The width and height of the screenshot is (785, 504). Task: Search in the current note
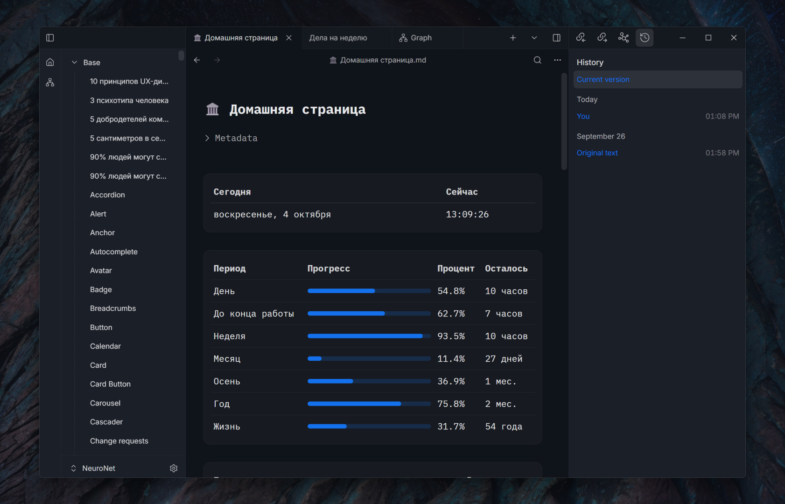tap(538, 60)
